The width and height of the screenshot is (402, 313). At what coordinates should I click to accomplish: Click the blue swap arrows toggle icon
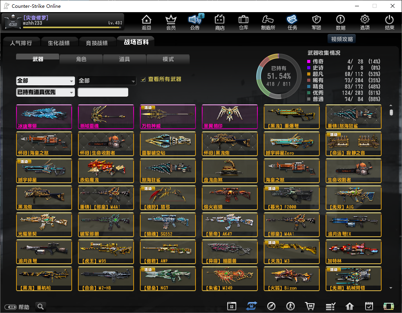point(251,306)
